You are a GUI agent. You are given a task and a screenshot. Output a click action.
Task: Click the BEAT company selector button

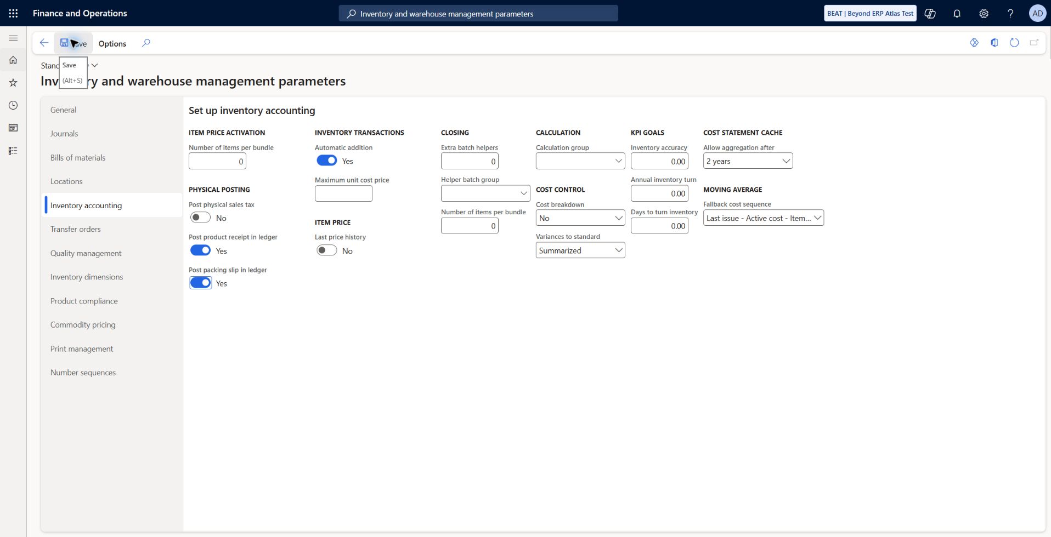tap(870, 13)
